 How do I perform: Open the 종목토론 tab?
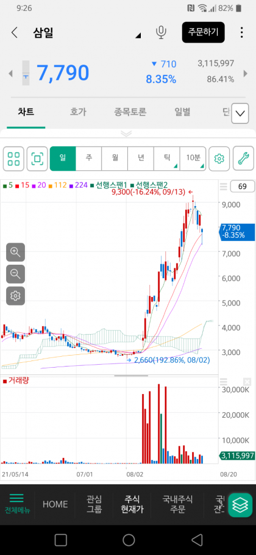pyautogui.click(x=130, y=112)
